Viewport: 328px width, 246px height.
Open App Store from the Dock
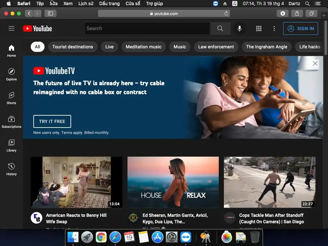[x=157, y=237]
